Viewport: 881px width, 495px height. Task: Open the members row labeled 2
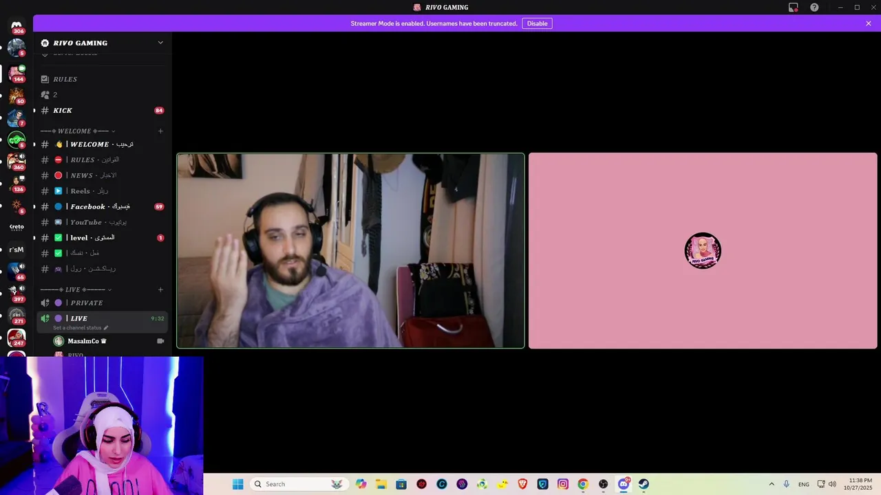pyautogui.click(x=103, y=95)
